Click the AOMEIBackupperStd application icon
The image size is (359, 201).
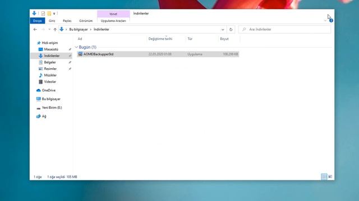point(80,54)
